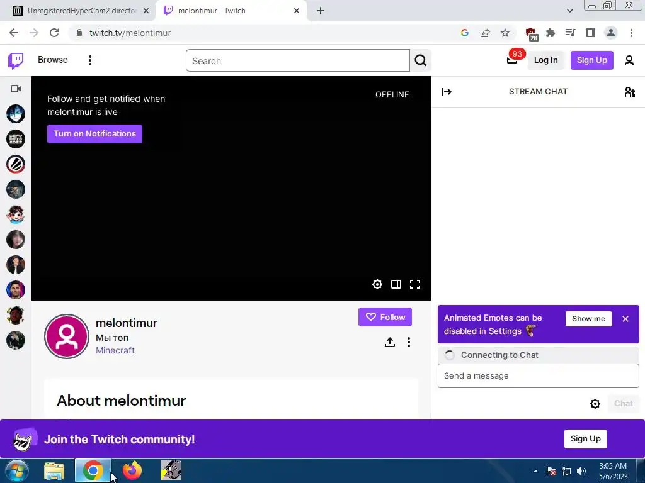This screenshot has height=483, width=645.
Task: Open the Chrome profile avatar menu
Action: click(x=611, y=33)
